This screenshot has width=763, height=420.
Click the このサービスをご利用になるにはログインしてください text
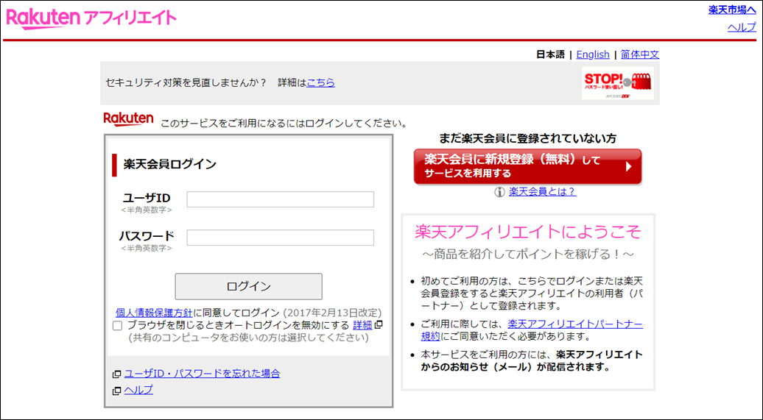click(x=284, y=124)
